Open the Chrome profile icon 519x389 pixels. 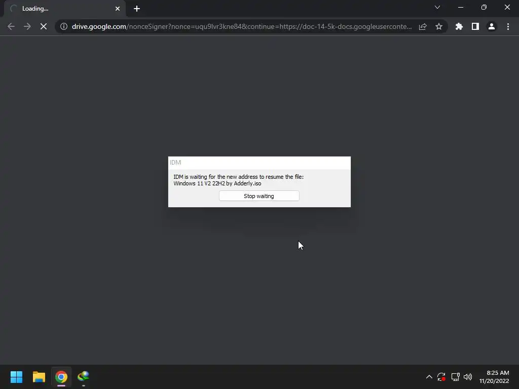click(x=492, y=26)
